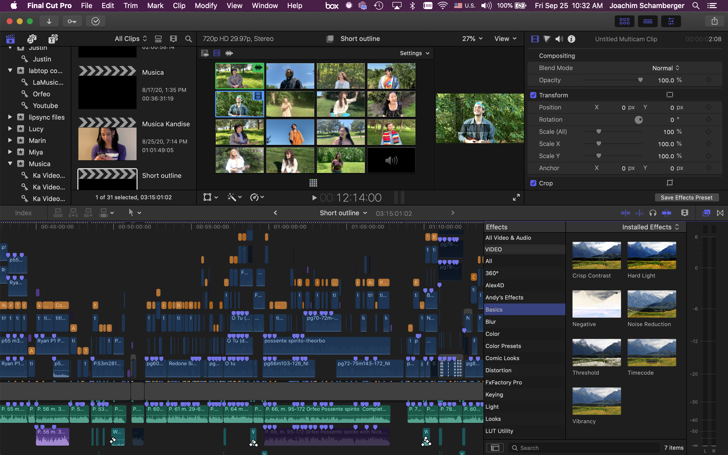
Task: Click the browser search magnifier icon
Action: pos(189,39)
